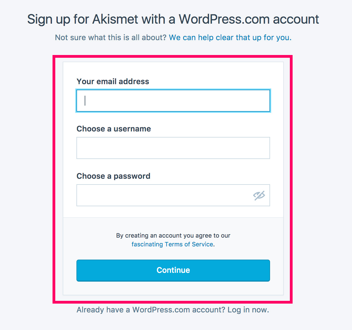Screen dimensions: 352x330
Task: Focus the username text box
Action: pos(173,148)
